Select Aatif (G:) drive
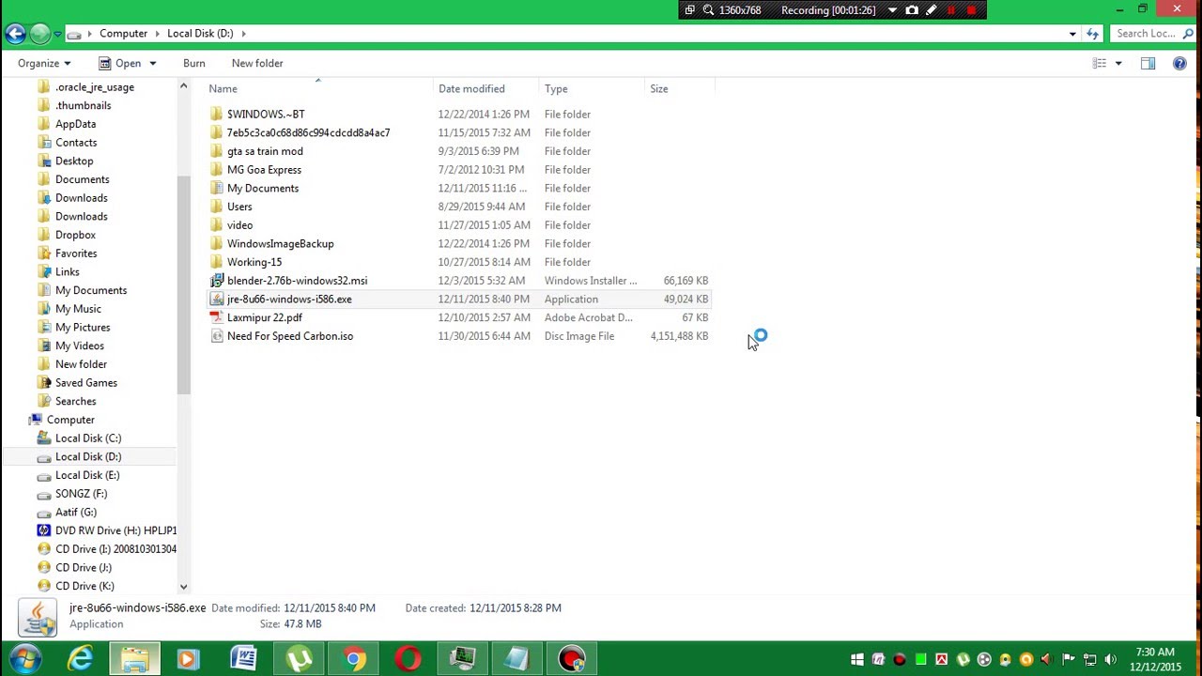The width and height of the screenshot is (1202, 676). [x=76, y=513]
